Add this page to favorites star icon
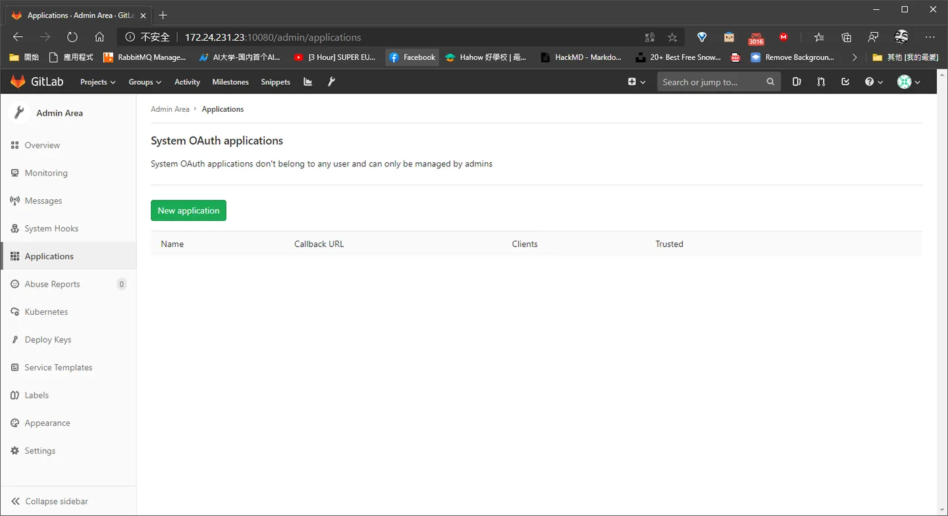948x516 pixels. [672, 37]
